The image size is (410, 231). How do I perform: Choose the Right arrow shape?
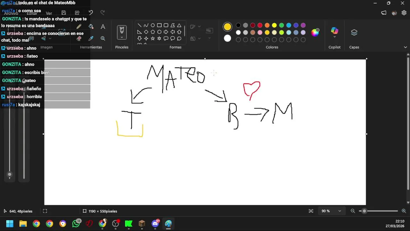point(166,32)
